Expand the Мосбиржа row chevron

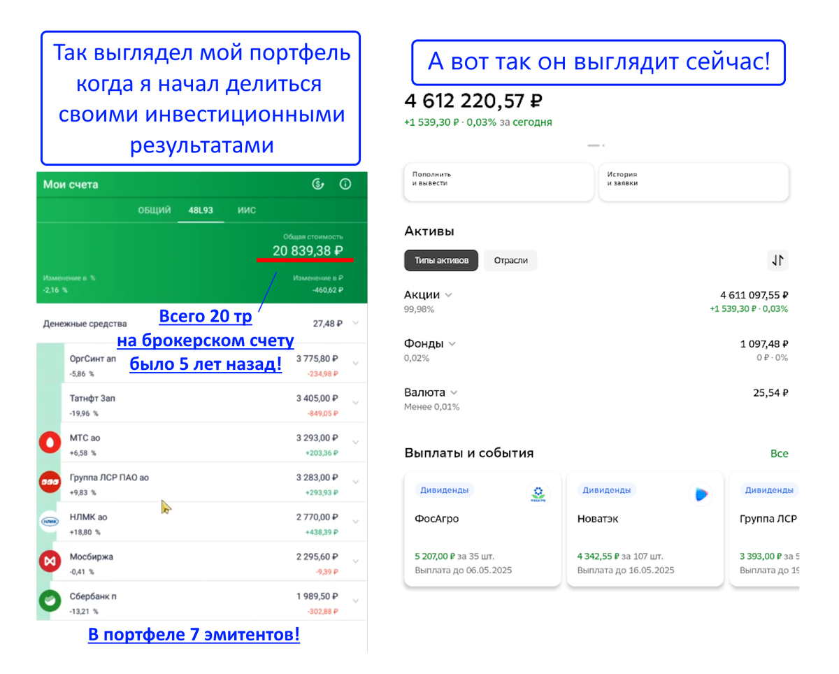356,562
